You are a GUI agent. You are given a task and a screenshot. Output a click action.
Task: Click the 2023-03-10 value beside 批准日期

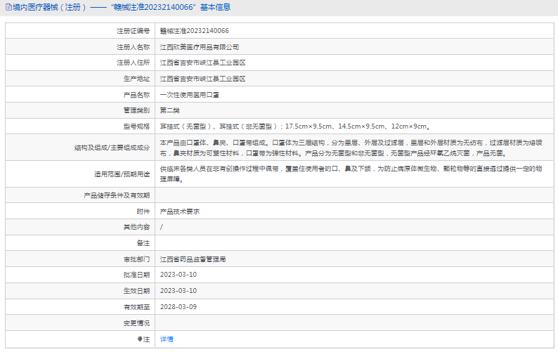click(x=179, y=275)
